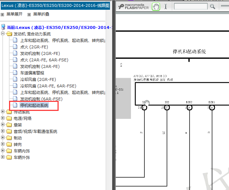Click page icon next to 点火 (2AR-FE, 6AR-FSE)
Viewport: 229px width, 190px height.
(x=15, y=60)
